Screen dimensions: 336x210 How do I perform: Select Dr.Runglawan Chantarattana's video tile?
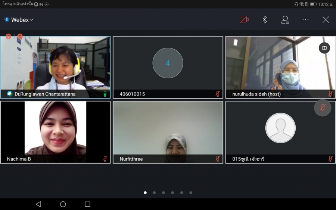coord(55,63)
